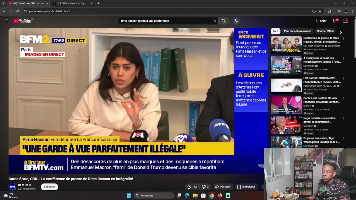
Task: Open YouTube notifications bell
Action: [x=335, y=21]
